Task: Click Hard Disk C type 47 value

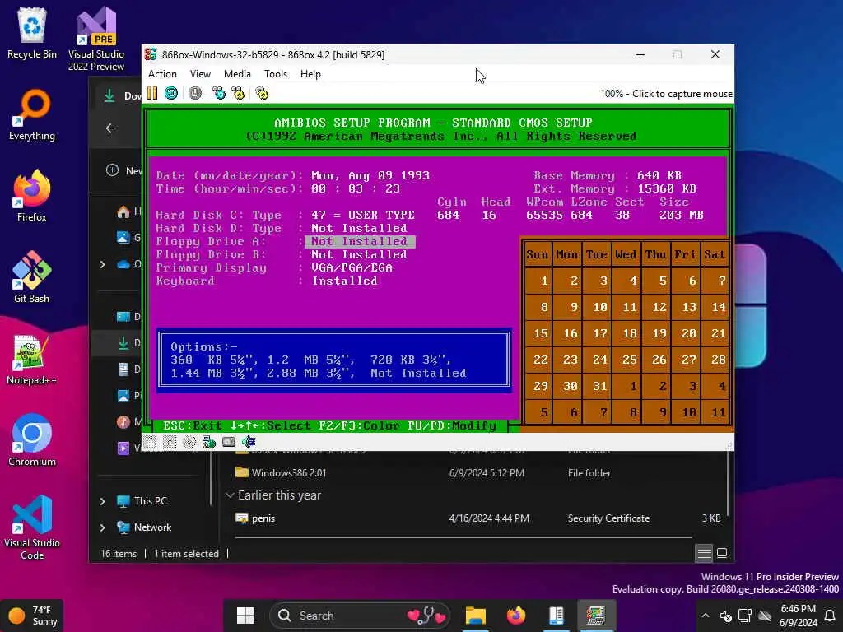Action: click(x=363, y=215)
